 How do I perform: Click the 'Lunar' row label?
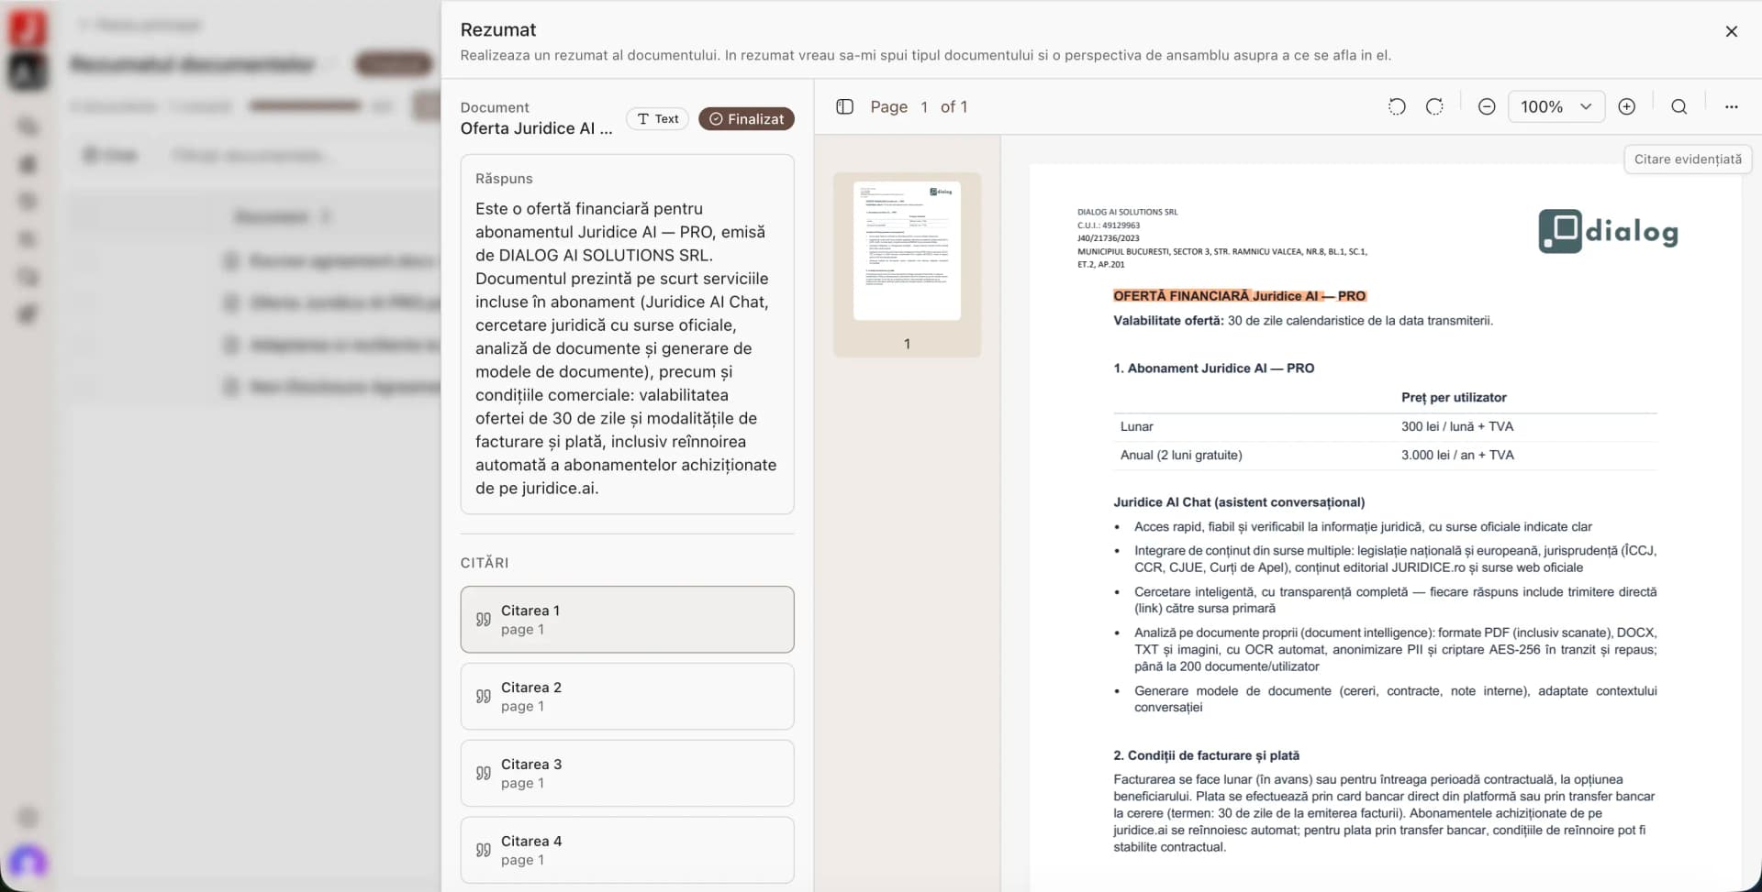(x=1136, y=427)
